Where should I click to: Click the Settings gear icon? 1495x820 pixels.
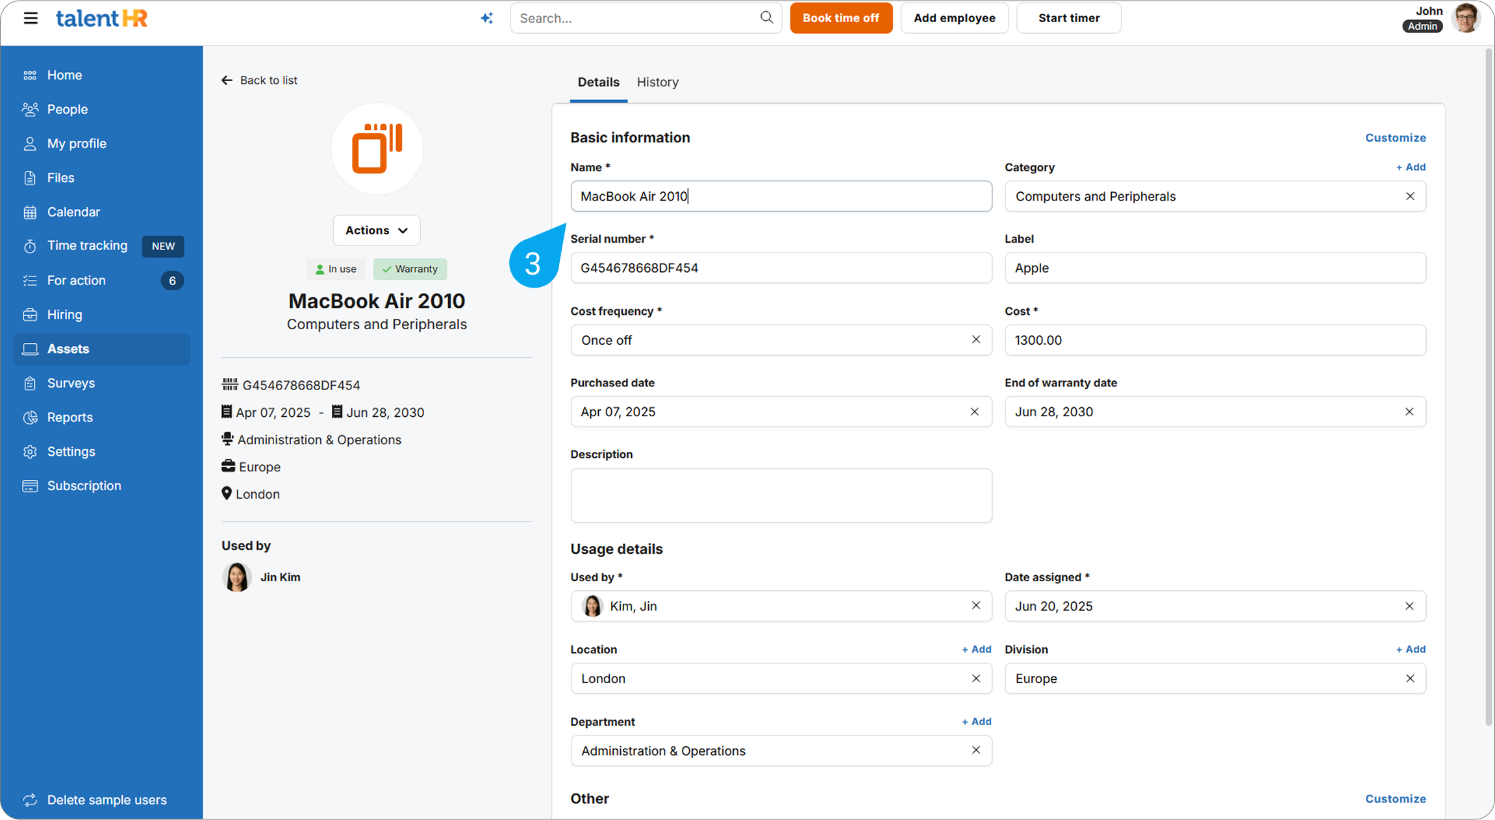click(30, 452)
